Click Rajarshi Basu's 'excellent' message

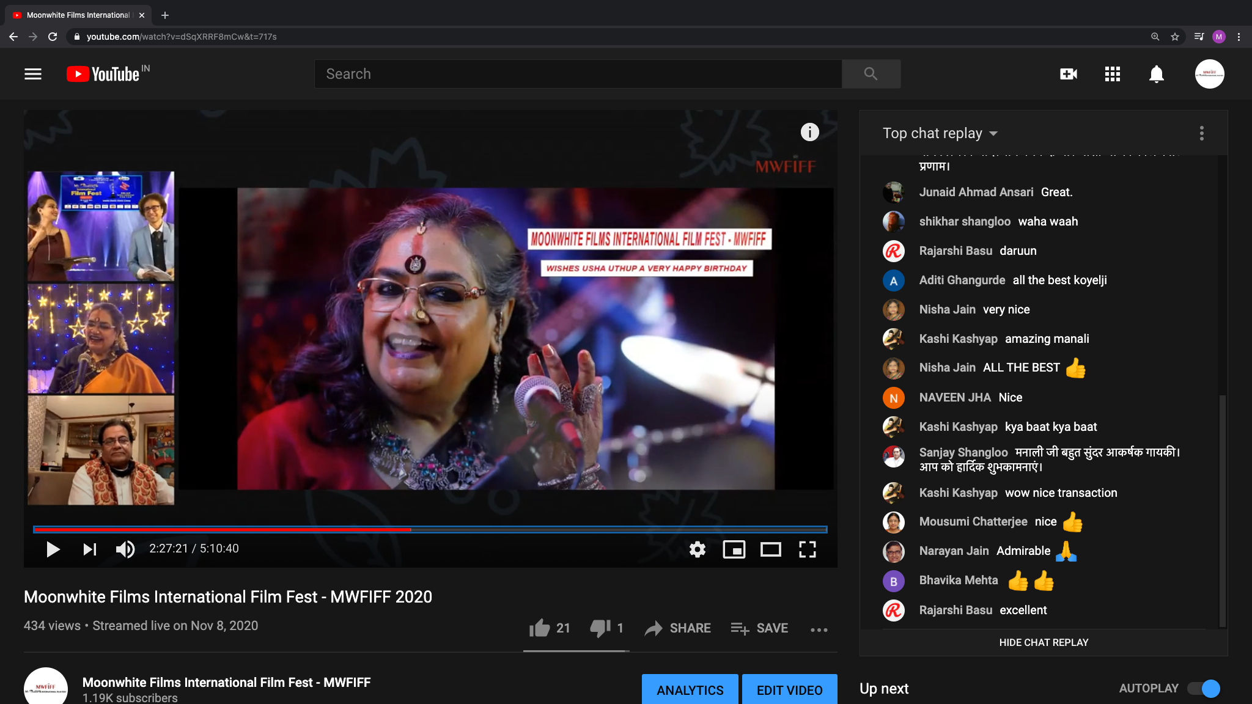tap(1023, 610)
